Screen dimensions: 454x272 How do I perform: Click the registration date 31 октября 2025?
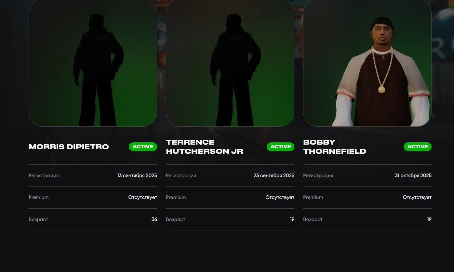413,175
